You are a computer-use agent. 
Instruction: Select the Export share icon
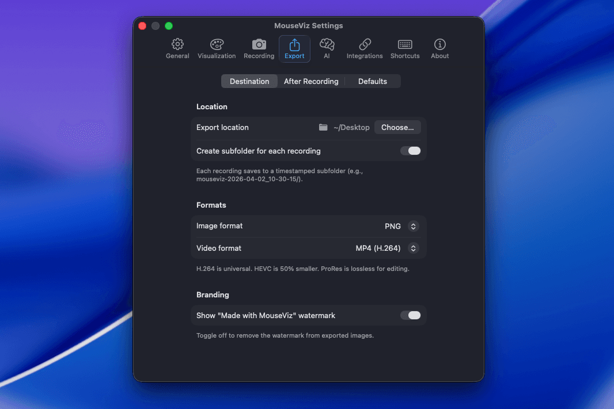tap(294, 44)
